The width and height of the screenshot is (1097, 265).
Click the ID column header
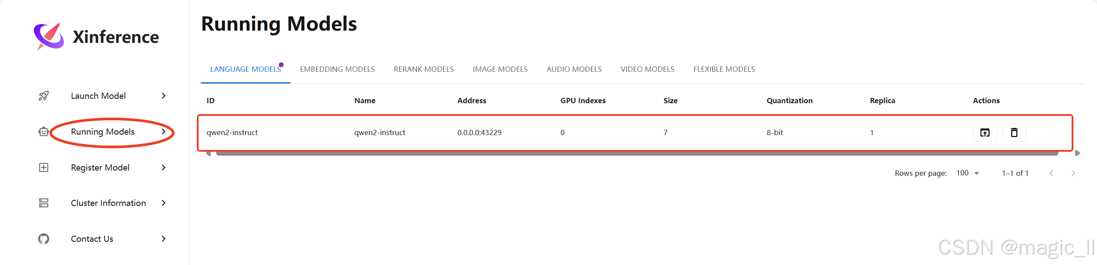210,101
